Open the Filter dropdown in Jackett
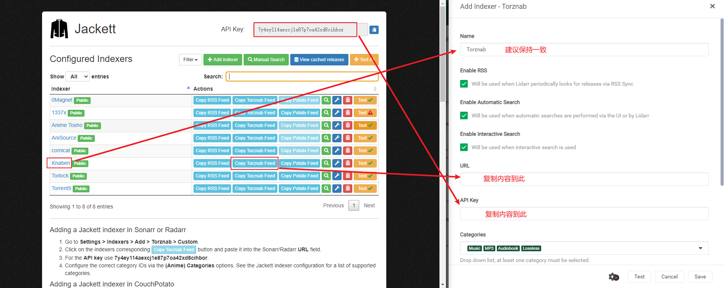Screen dimensions: 724x288 [190, 60]
